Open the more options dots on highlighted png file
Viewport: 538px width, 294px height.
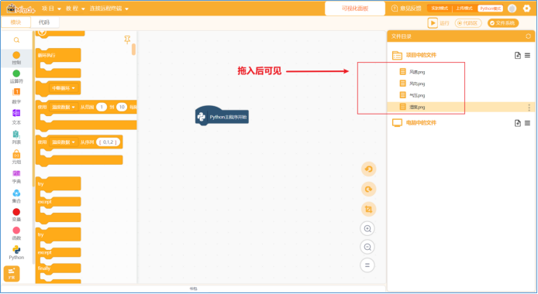click(529, 108)
